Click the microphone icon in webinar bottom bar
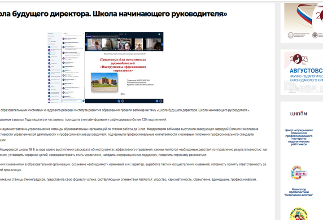This screenshot has width=323, height=220. point(119,101)
